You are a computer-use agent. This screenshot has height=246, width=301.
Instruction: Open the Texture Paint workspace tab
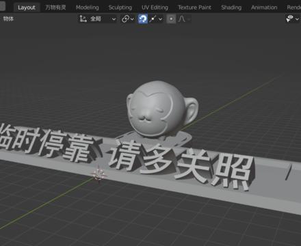(194, 8)
